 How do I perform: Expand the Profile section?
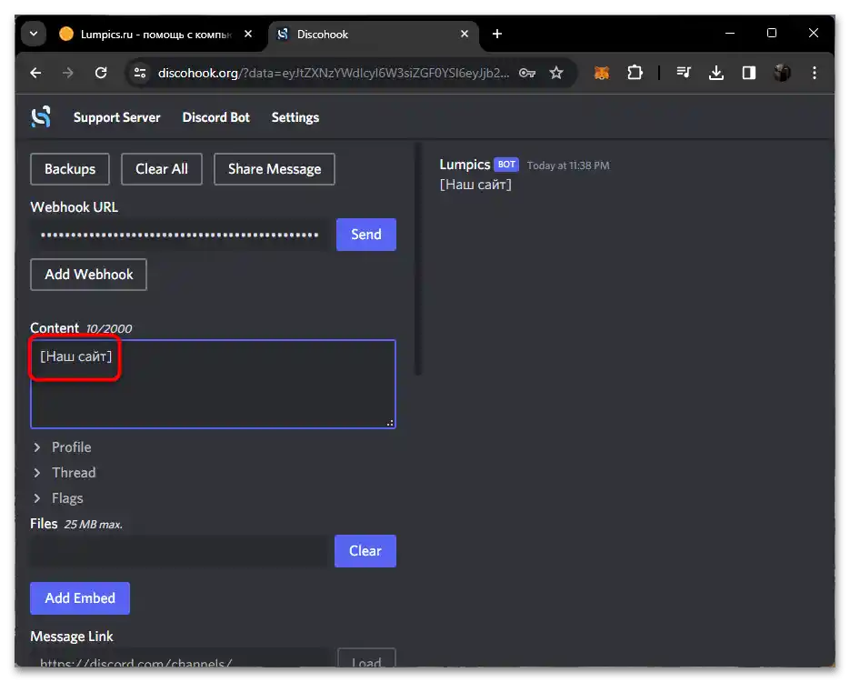(63, 447)
